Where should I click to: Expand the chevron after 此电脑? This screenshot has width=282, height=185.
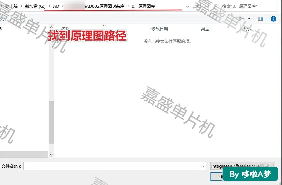click(21, 6)
